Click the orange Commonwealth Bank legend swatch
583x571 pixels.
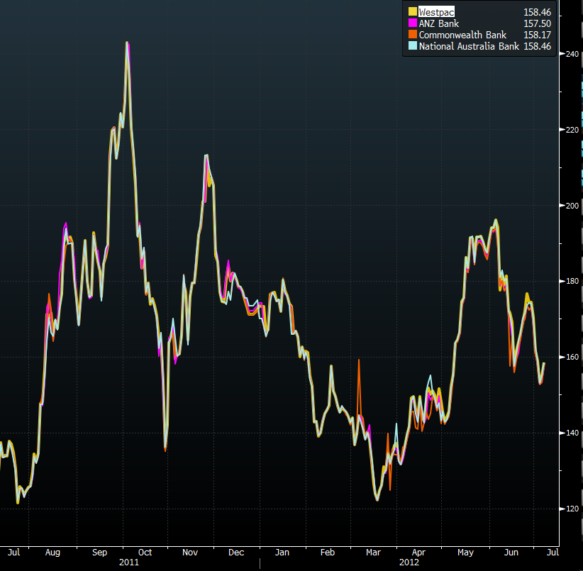(412, 35)
